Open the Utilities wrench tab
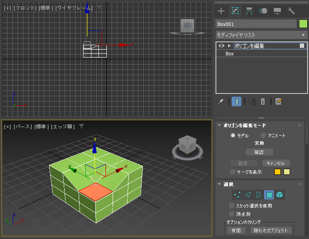This screenshot has height=239, width=309. pos(291,11)
